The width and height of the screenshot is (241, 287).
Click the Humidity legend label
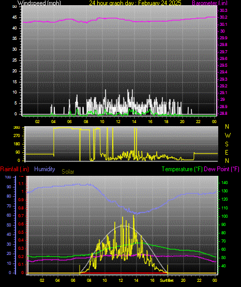click(44, 169)
